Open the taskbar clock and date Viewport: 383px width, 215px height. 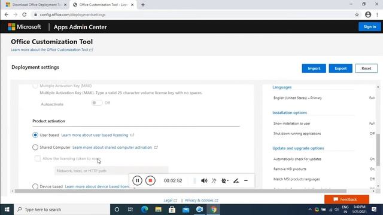coord(359,210)
